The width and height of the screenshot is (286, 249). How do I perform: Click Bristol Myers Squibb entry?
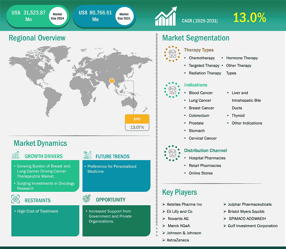coord(246,212)
